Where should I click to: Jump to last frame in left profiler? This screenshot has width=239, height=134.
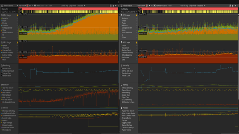click(35, 6)
